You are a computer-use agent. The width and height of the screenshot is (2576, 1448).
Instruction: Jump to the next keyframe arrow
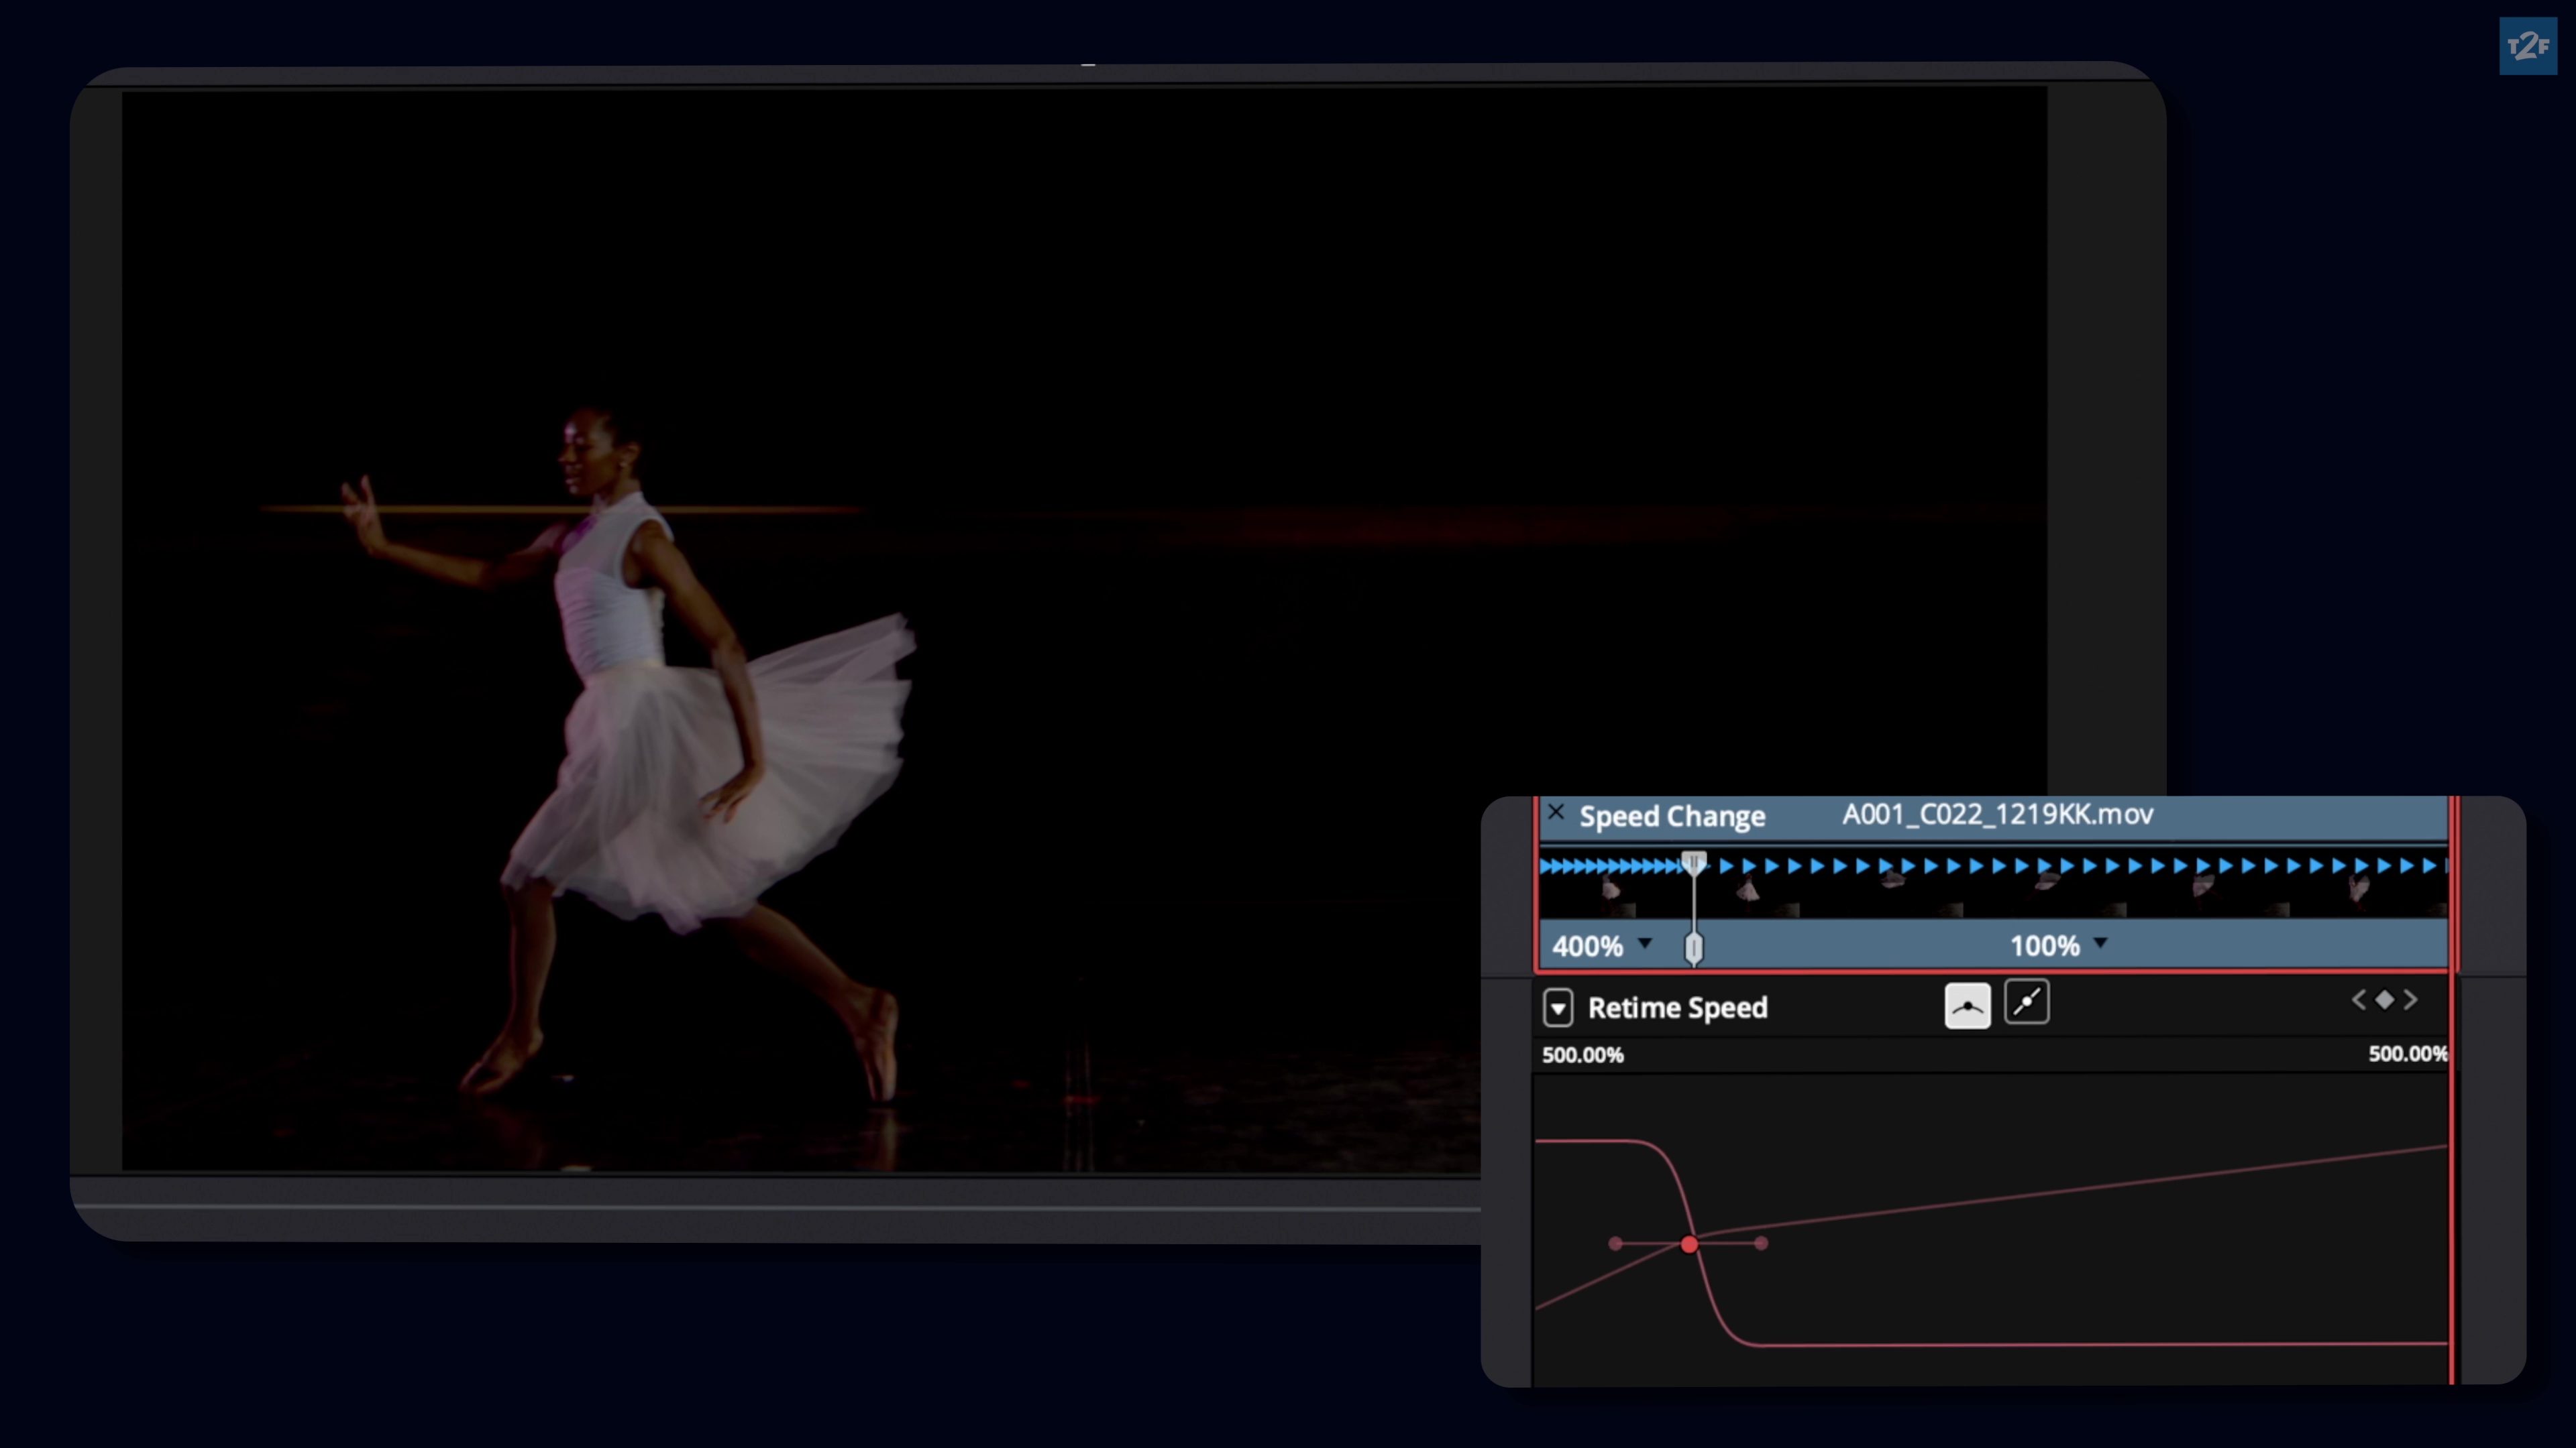pyautogui.click(x=2411, y=1000)
